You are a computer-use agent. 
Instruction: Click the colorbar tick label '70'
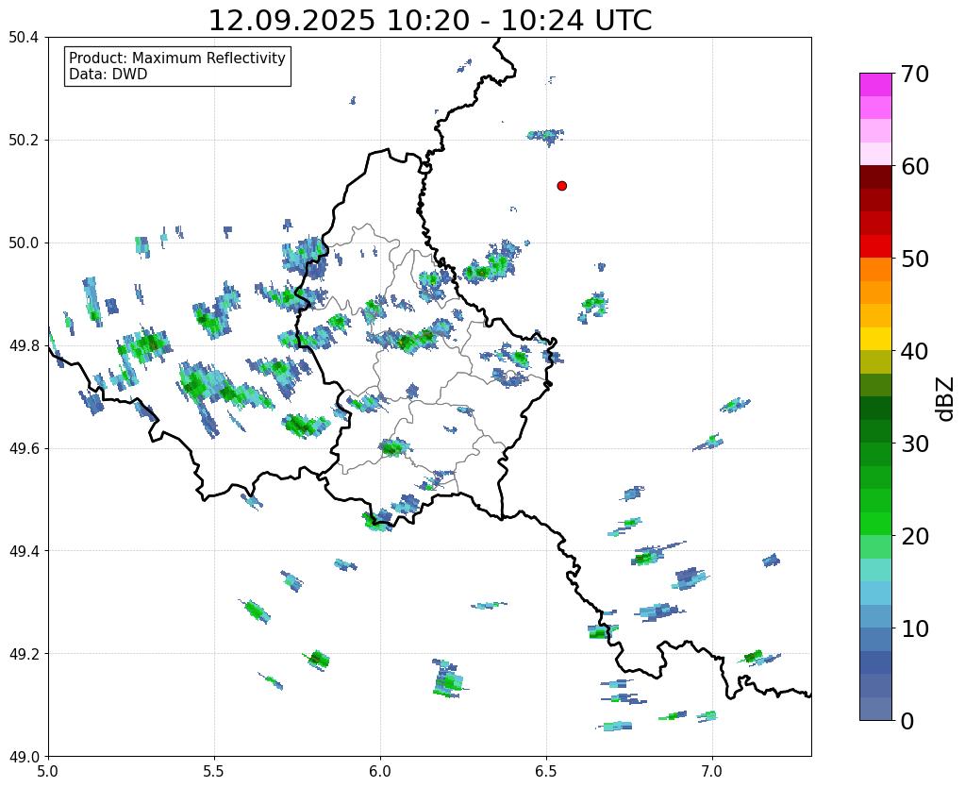[x=914, y=74]
